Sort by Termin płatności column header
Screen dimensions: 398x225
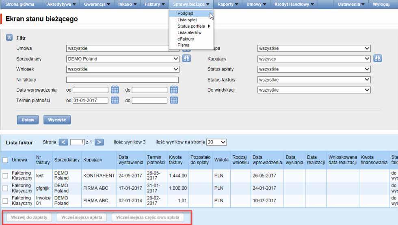(156, 160)
